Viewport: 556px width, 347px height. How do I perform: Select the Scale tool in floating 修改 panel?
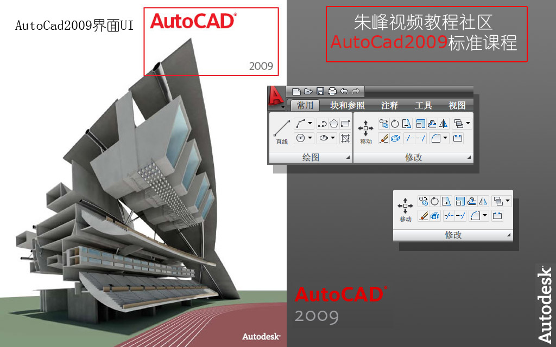click(x=460, y=201)
